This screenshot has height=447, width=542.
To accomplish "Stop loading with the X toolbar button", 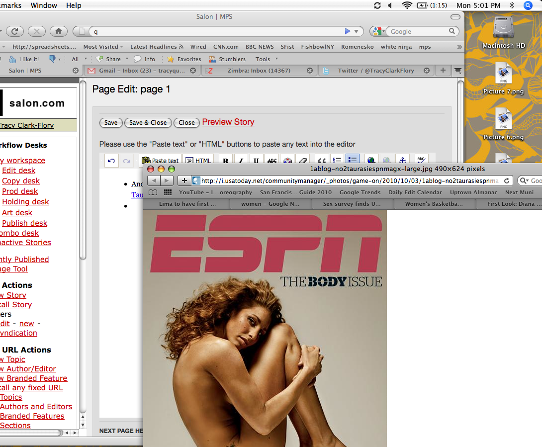I will tap(37, 31).
